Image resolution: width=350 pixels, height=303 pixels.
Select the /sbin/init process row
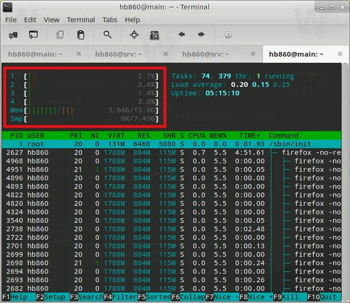(x=171, y=144)
